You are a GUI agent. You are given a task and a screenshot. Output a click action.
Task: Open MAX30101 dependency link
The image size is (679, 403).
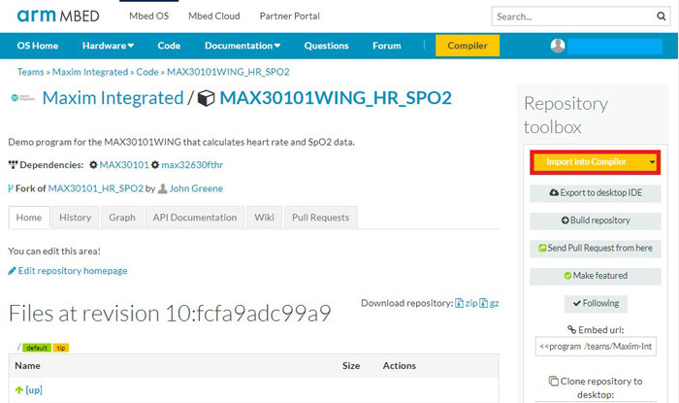(124, 165)
